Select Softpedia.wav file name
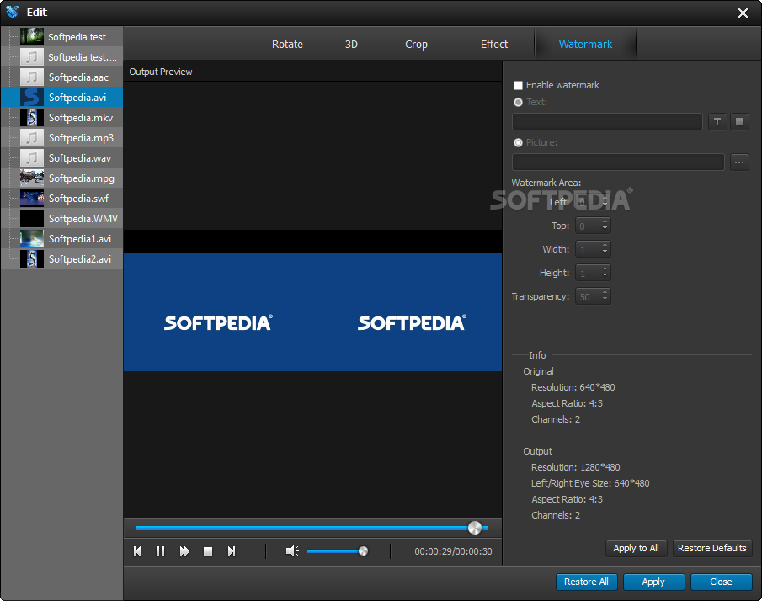Screen dimensions: 762x601 80,158
